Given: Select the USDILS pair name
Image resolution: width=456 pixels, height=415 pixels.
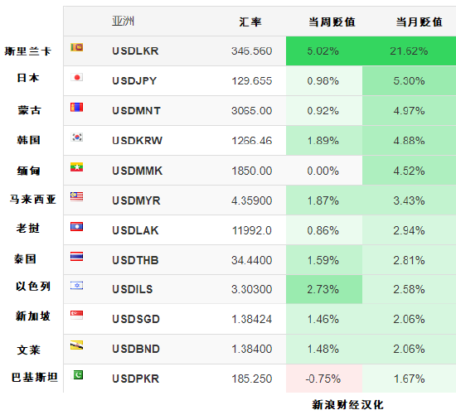Looking at the screenshot, I should (133, 289).
